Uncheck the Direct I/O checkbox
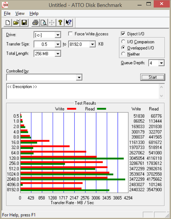 click(123, 34)
